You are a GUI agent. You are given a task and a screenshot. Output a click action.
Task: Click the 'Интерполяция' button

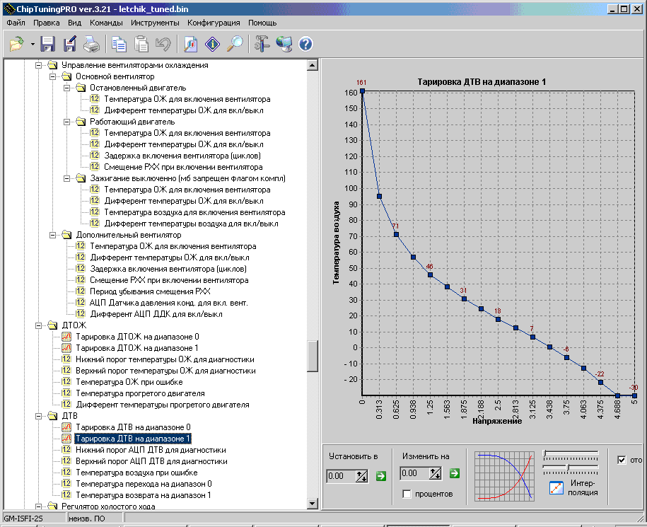click(573, 487)
